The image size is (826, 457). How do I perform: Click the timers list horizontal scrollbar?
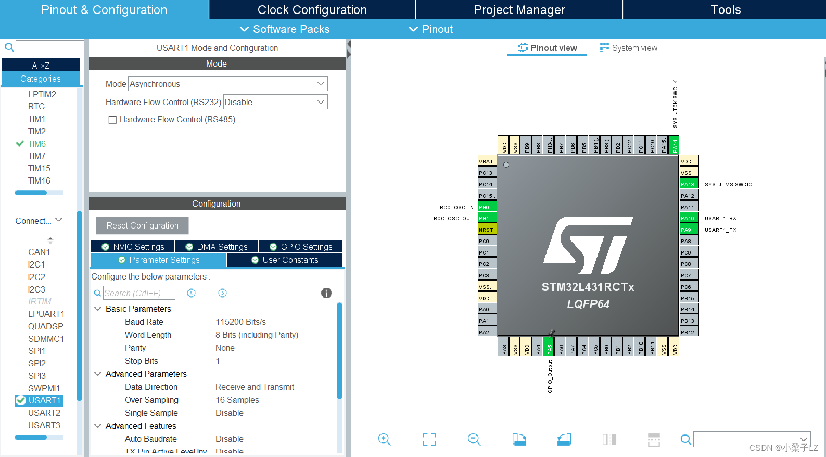click(31, 193)
